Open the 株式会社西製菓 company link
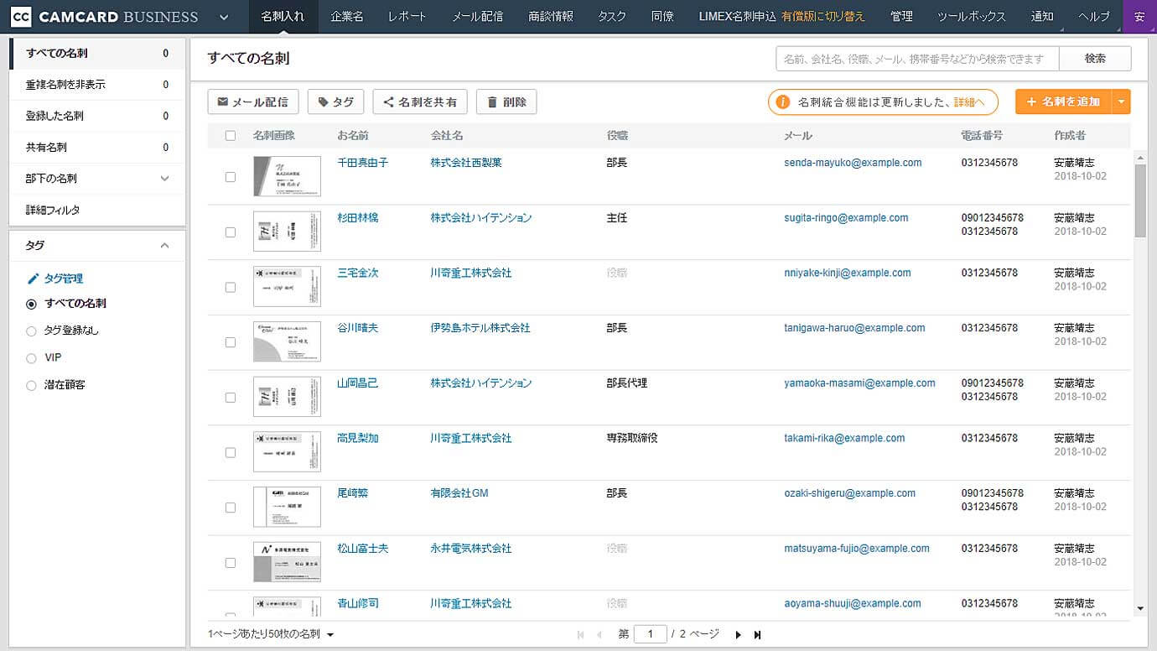1157x651 pixels. (466, 163)
